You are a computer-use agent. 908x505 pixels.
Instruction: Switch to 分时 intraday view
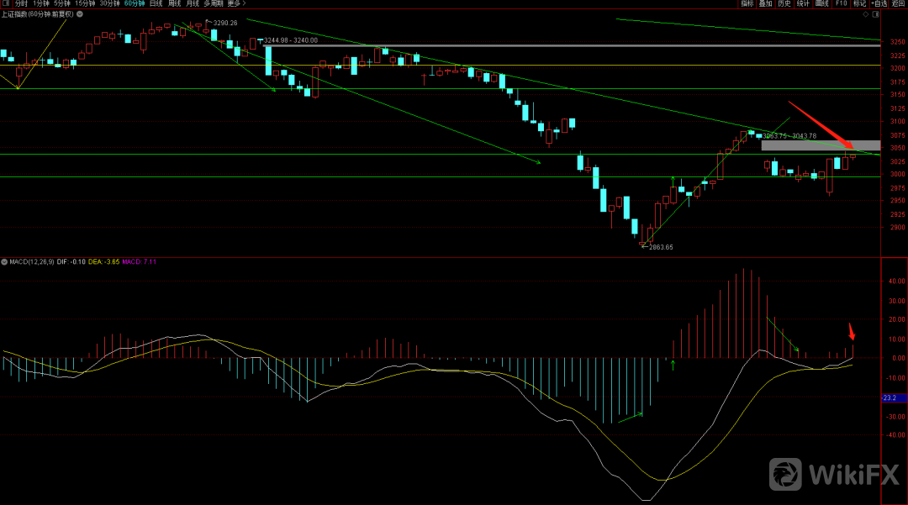pos(21,4)
